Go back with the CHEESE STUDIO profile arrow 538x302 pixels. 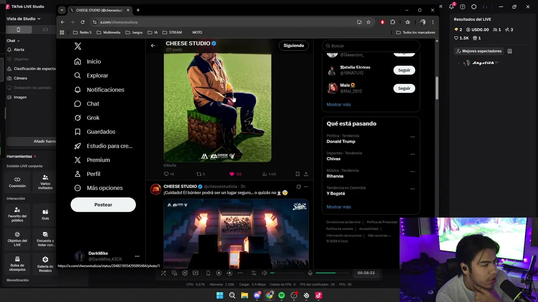pyautogui.click(x=153, y=45)
